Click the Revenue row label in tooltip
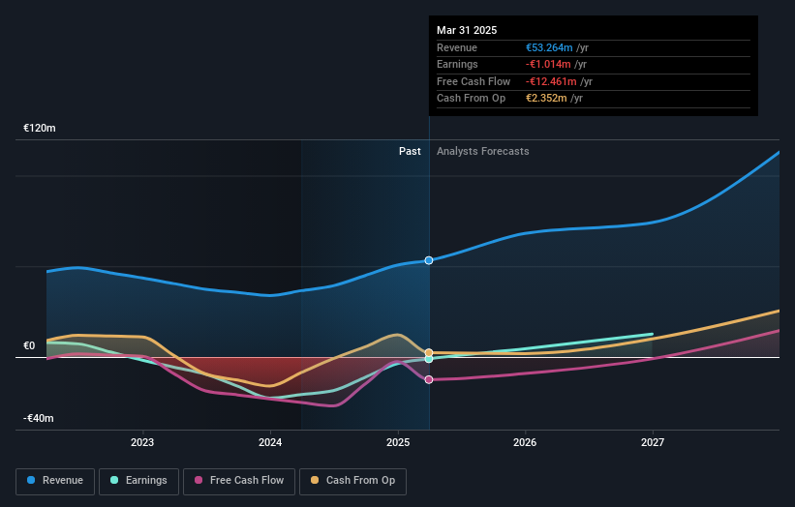Viewport: 795px width, 507px height. 457,47
